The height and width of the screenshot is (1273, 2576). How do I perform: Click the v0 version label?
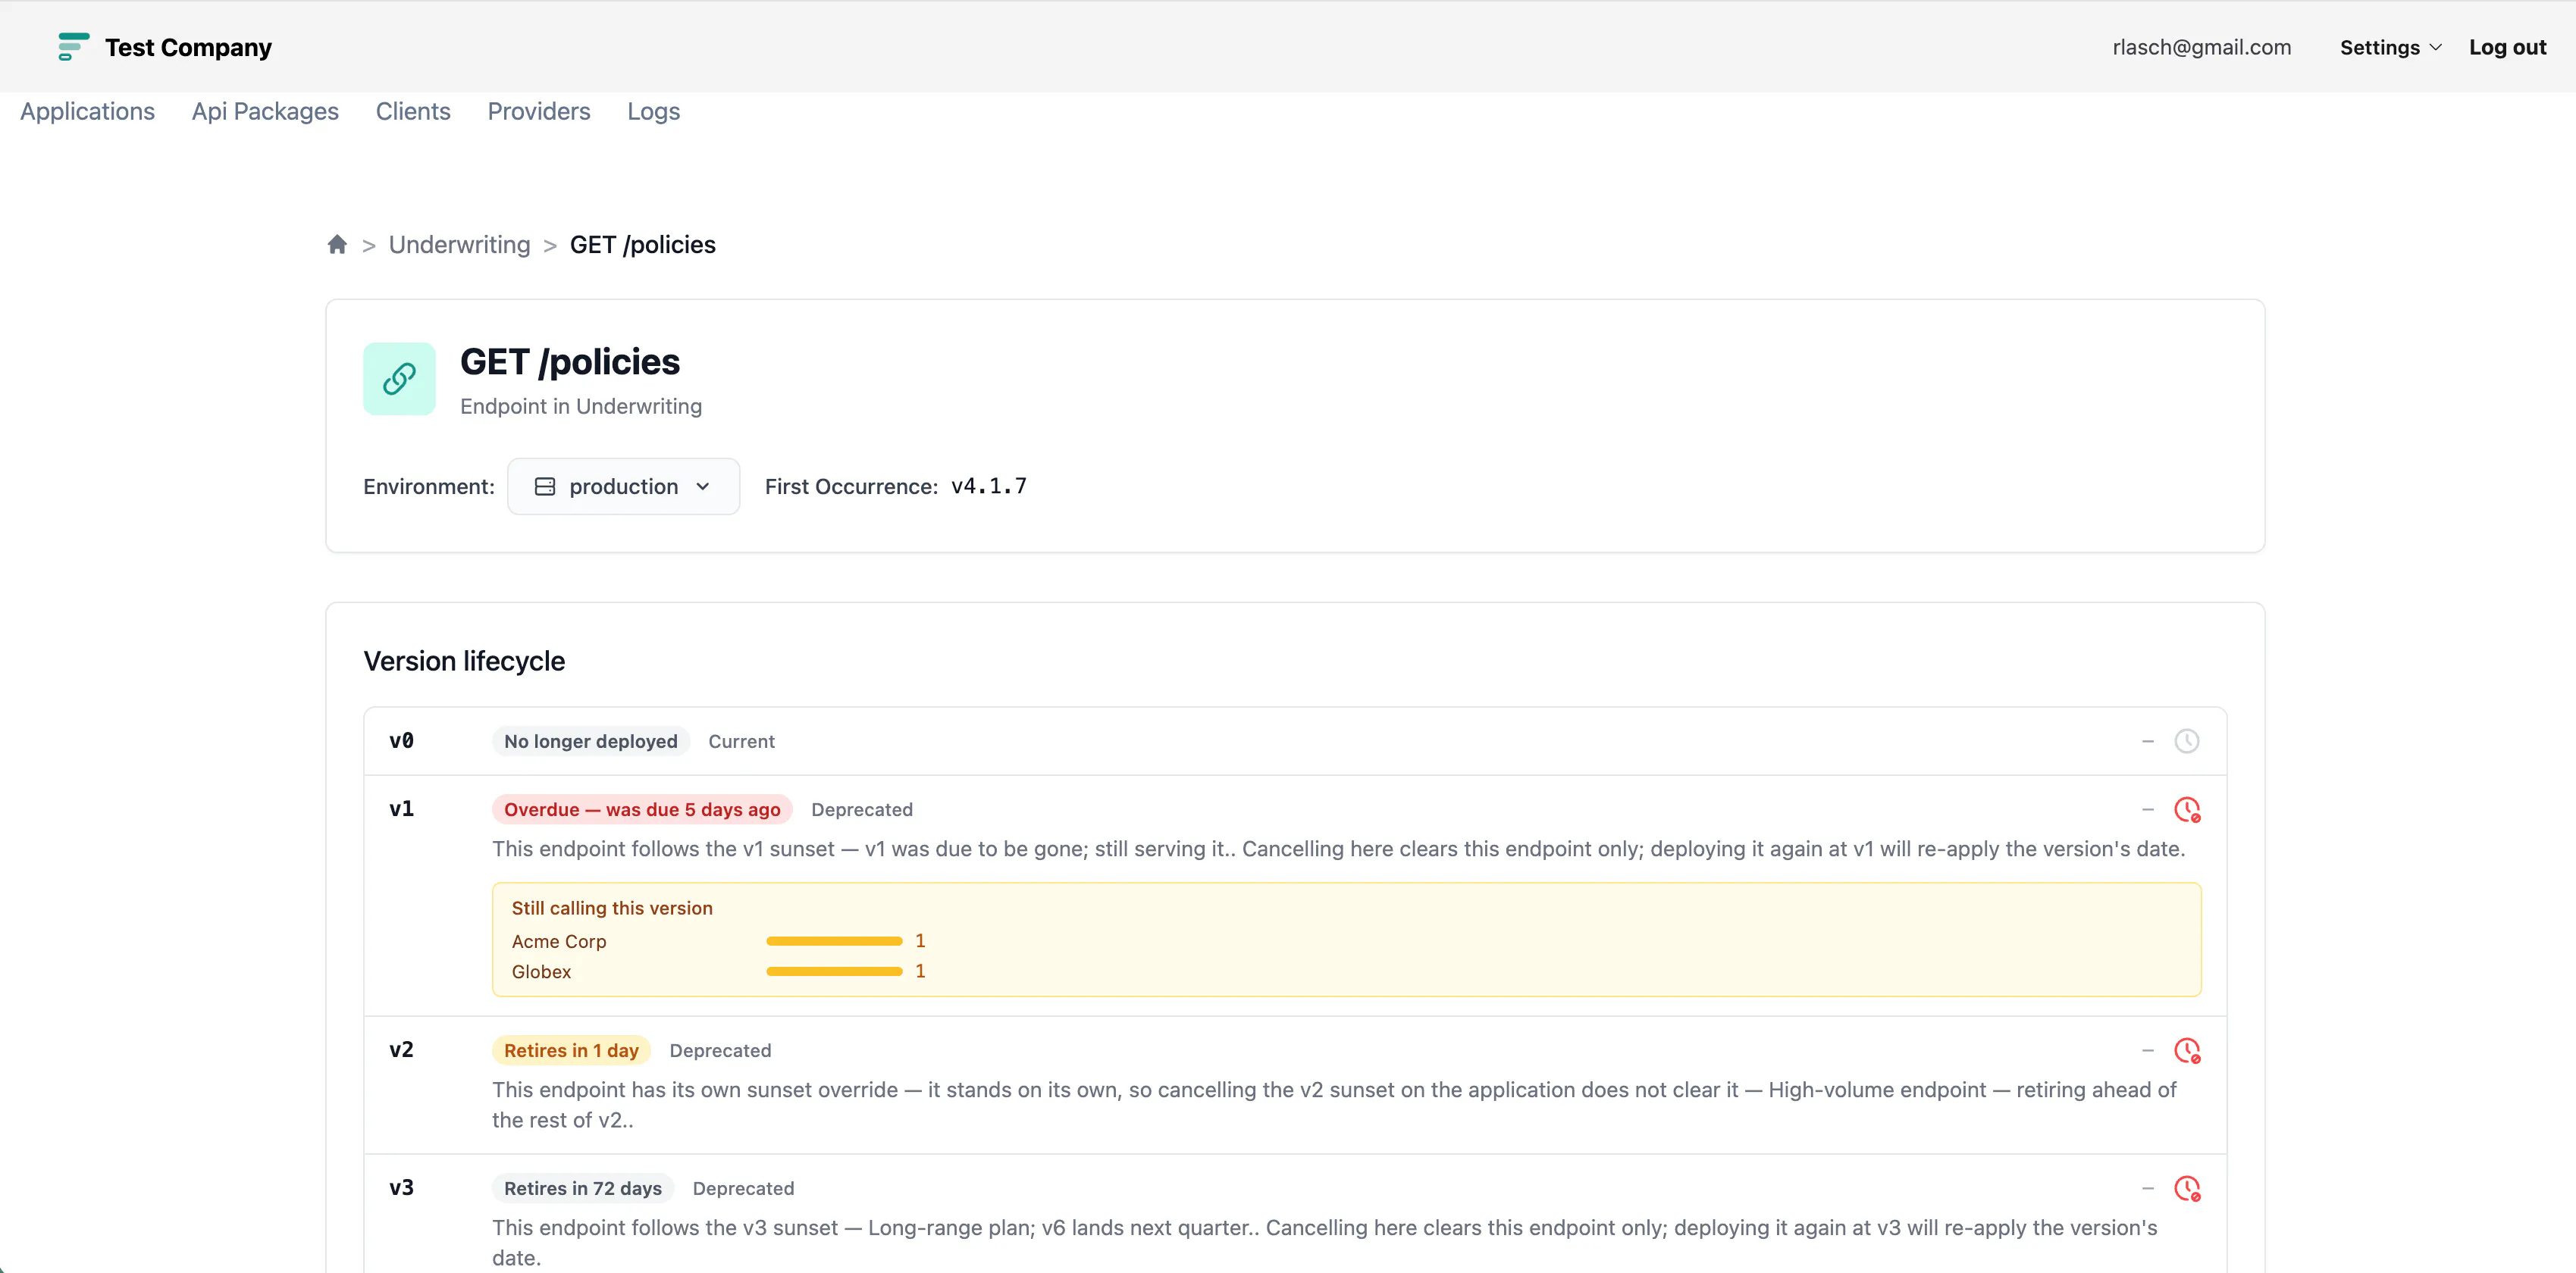click(x=402, y=740)
